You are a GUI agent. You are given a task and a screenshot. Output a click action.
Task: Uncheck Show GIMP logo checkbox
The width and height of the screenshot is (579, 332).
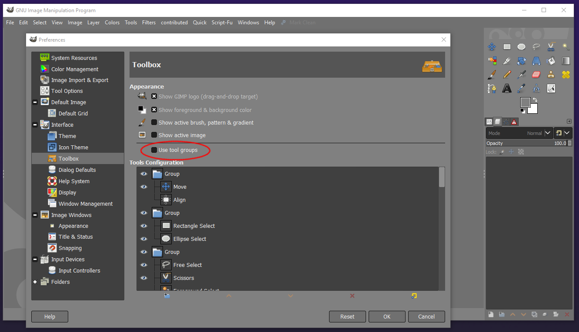154,96
